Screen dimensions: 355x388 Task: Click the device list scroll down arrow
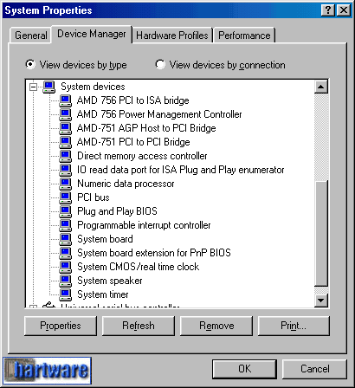click(321, 301)
